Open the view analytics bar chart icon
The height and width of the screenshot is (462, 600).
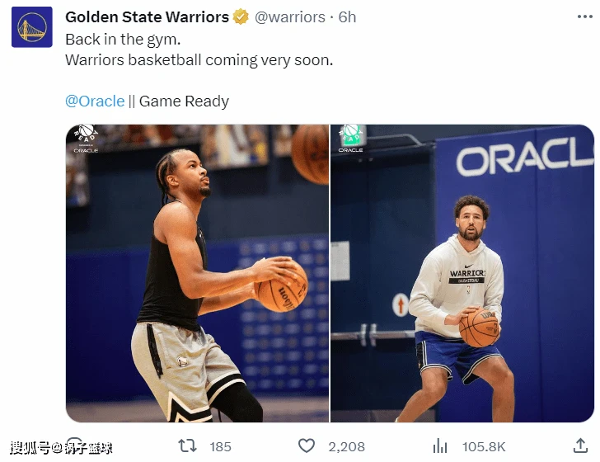pyautogui.click(x=440, y=445)
